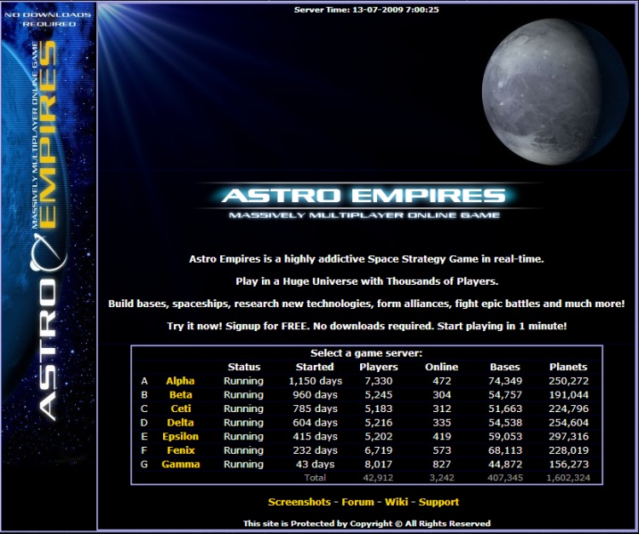The image size is (639, 534).
Task: Click the Running status in Alpha row
Action: (243, 381)
